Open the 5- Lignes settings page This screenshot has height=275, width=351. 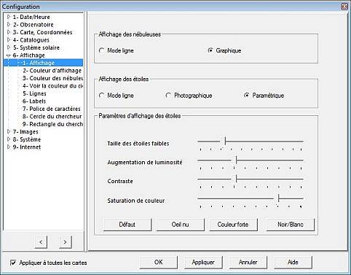click(34, 93)
